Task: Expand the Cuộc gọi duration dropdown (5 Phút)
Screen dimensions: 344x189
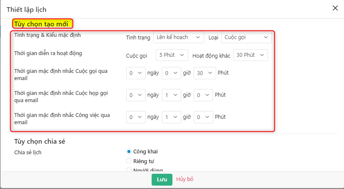Action: (172, 55)
